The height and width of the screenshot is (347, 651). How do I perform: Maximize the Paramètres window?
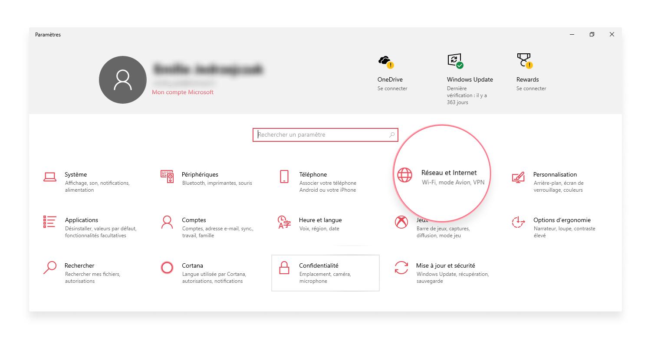pos(592,35)
